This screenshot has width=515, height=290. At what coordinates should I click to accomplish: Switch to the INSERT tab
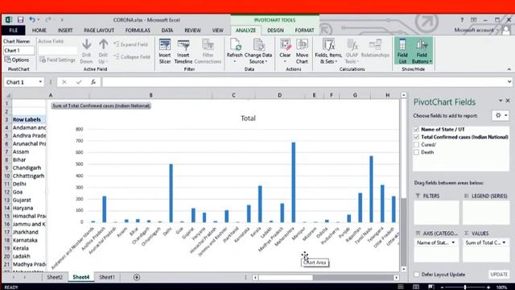pyautogui.click(x=65, y=31)
